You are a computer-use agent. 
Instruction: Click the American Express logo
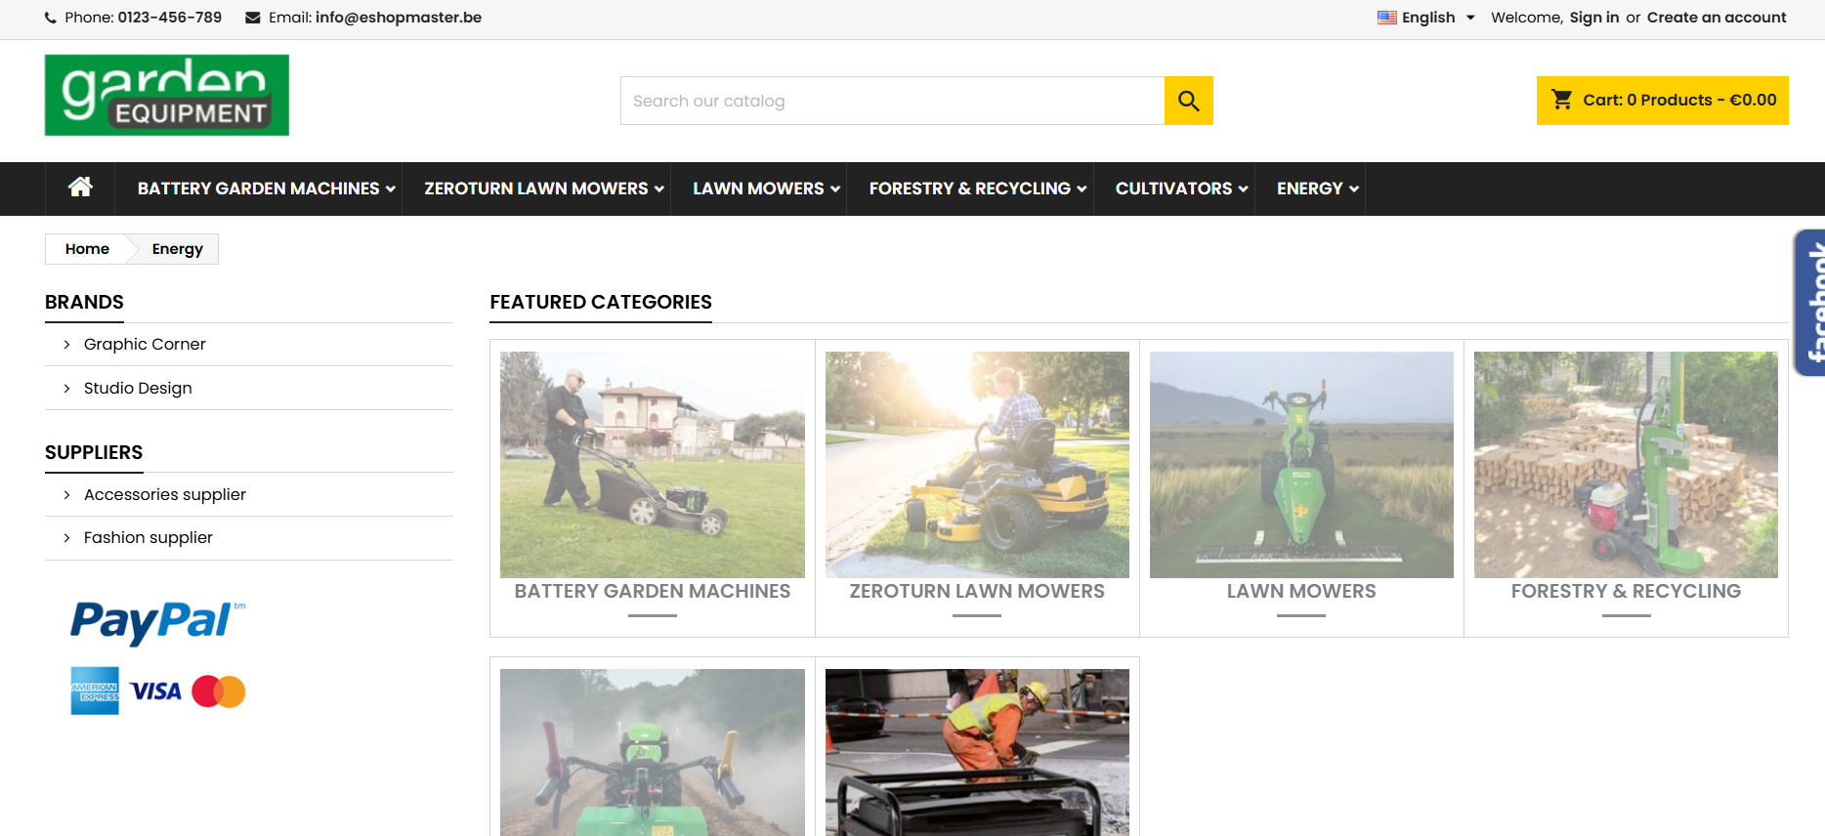(95, 691)
